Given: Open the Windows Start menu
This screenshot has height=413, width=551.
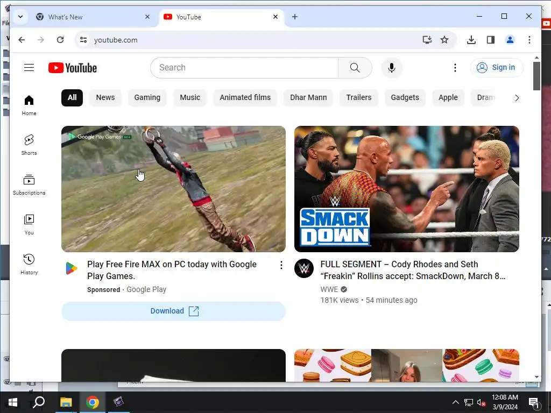Looking at the screenshot, I should 13,402.
